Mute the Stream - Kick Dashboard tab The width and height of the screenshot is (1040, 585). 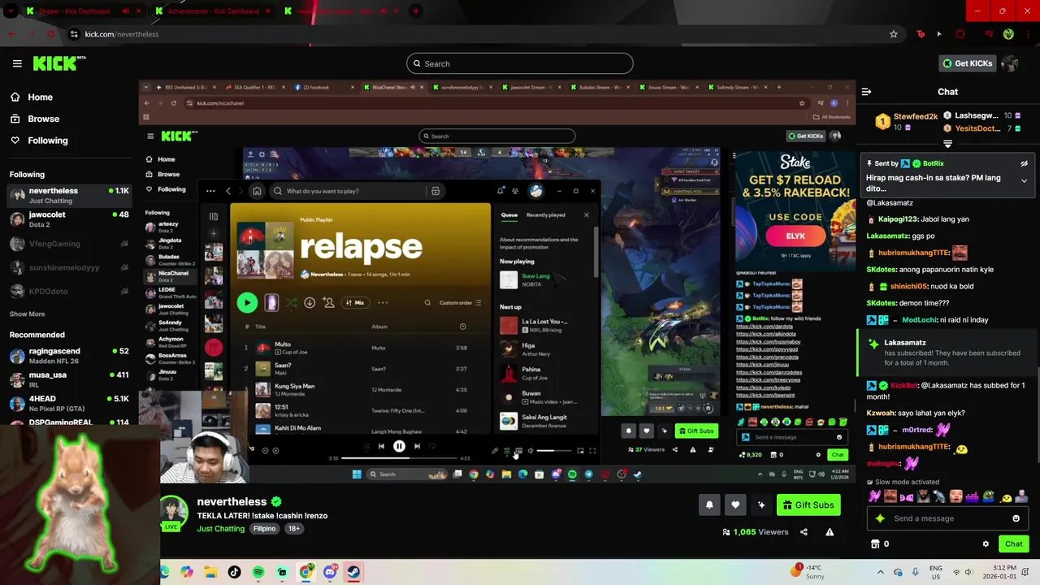pyautogui.click(x=125, y=11)
